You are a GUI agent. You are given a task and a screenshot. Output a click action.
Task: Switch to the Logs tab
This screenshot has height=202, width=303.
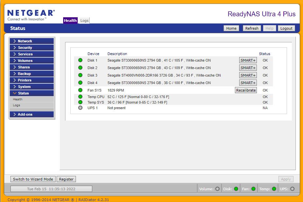(x=84, y=21)
